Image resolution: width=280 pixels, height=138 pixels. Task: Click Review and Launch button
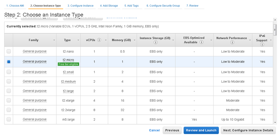(x=201, y=130)
